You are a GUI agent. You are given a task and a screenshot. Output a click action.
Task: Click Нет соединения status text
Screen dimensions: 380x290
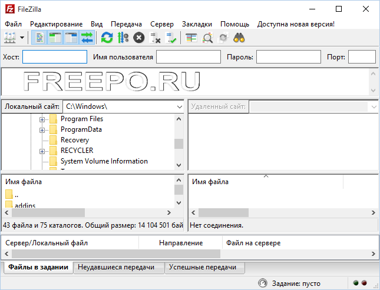point(216,225)
